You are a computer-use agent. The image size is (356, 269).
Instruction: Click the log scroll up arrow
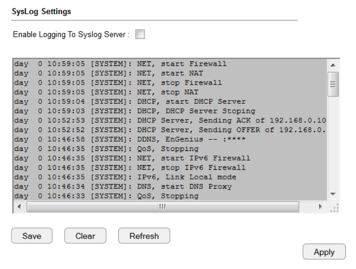333,66
